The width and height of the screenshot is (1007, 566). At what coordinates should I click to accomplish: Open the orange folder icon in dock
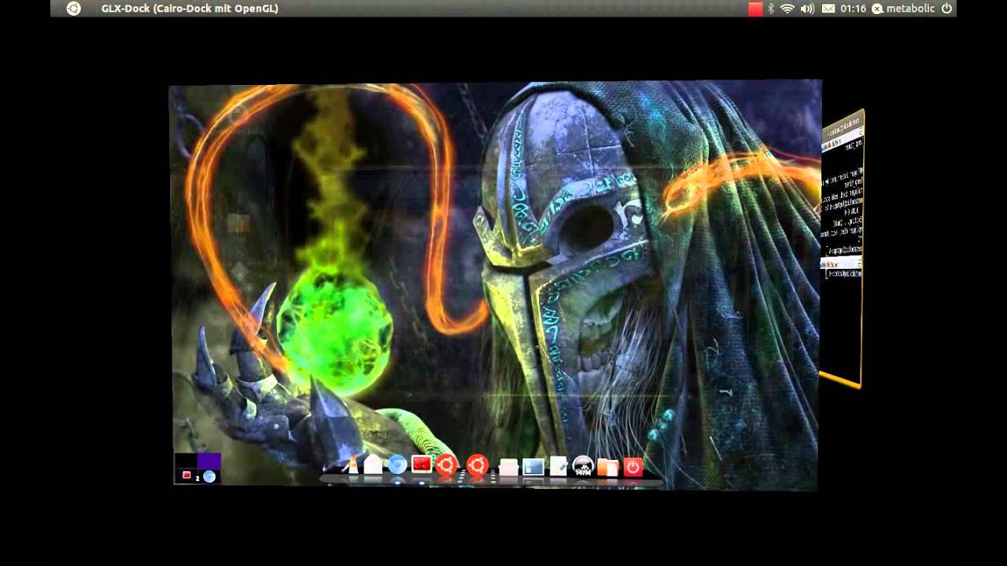[608, 468]
